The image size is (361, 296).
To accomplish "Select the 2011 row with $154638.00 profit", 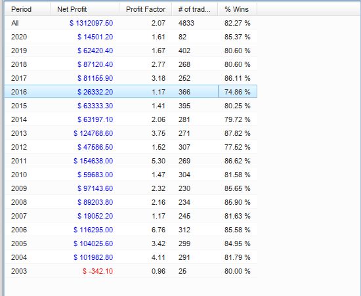I will pos(131,161).
